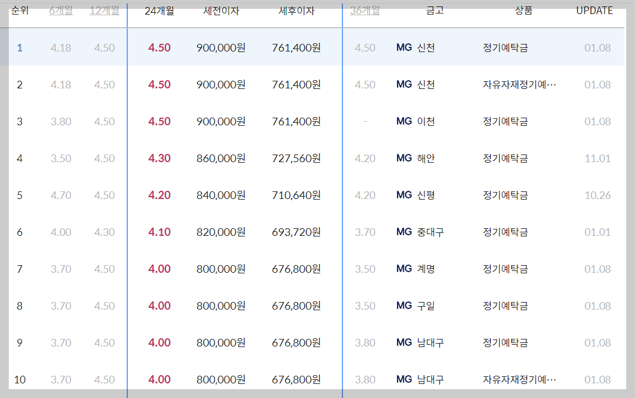Select the 24개월 column header
Image resolution: width=635 pixels, height=398 pixels.
[x=159, y=11]
